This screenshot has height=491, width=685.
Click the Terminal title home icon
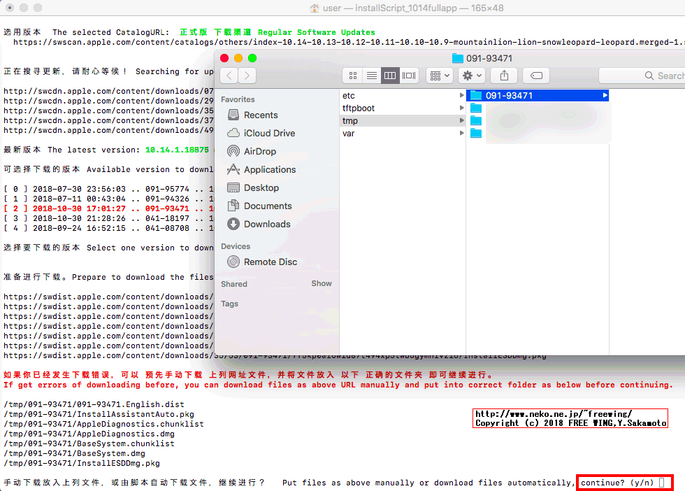click(x=314, y=8)
